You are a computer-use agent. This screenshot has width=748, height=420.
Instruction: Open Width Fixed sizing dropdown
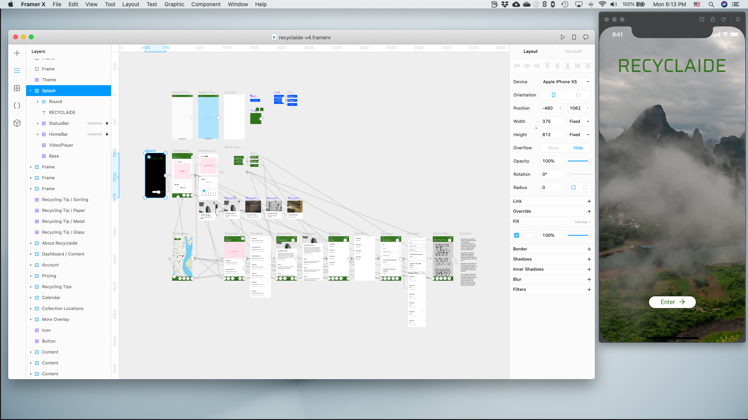(579, 122)
